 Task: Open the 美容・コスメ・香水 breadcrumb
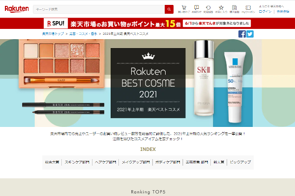pyautogui.click(x=83, y=34)
